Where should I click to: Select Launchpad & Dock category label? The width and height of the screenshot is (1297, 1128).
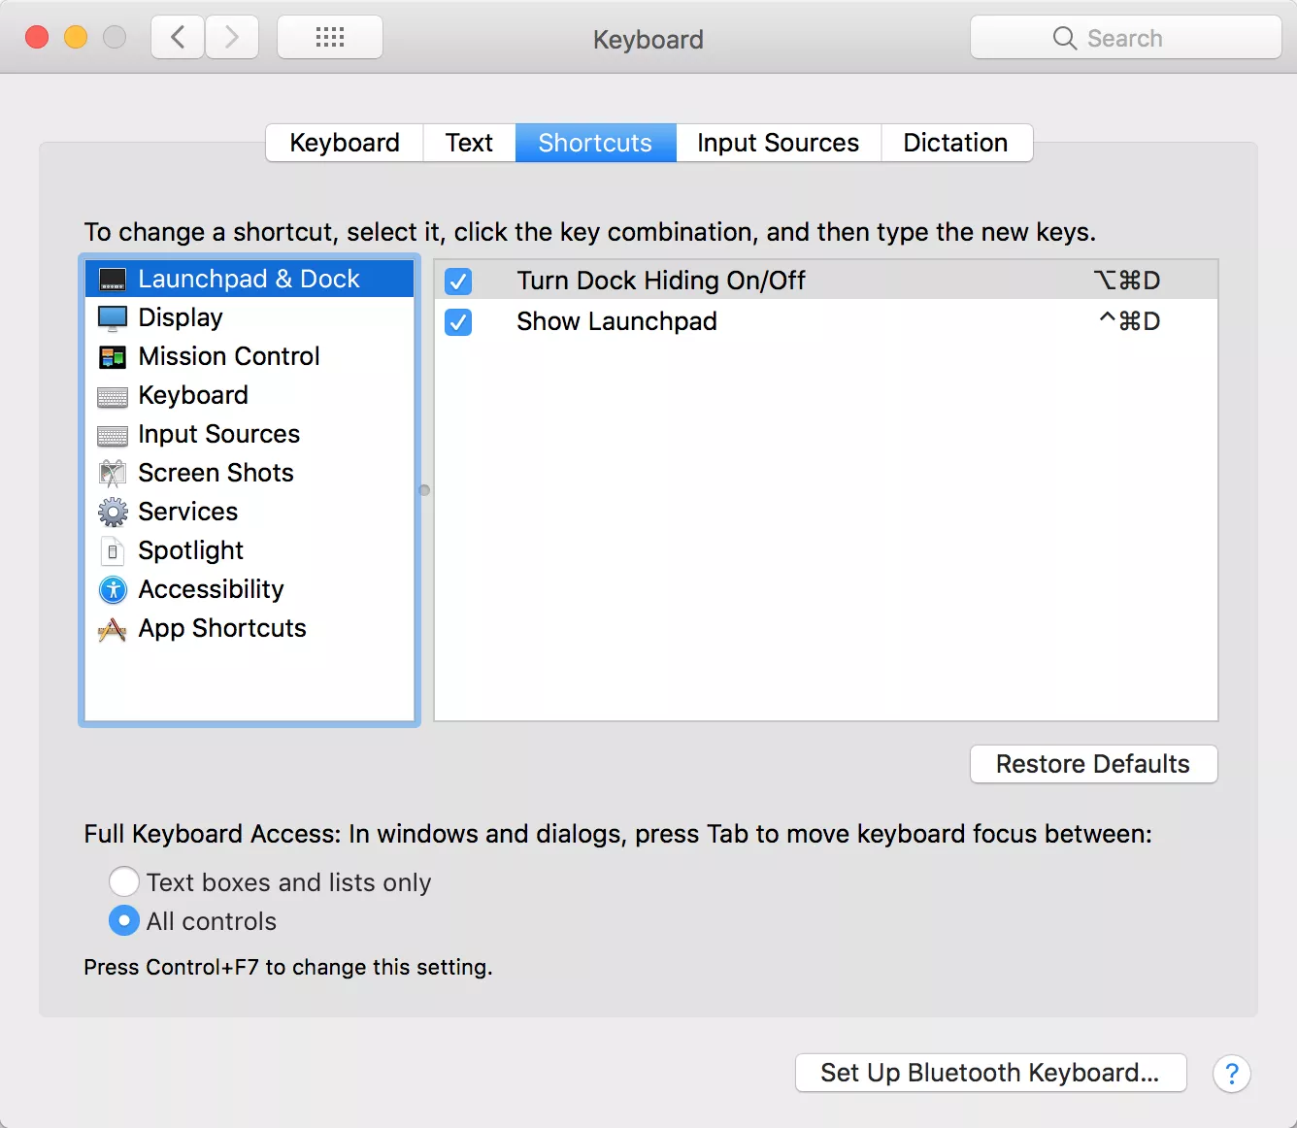point(249,280)
